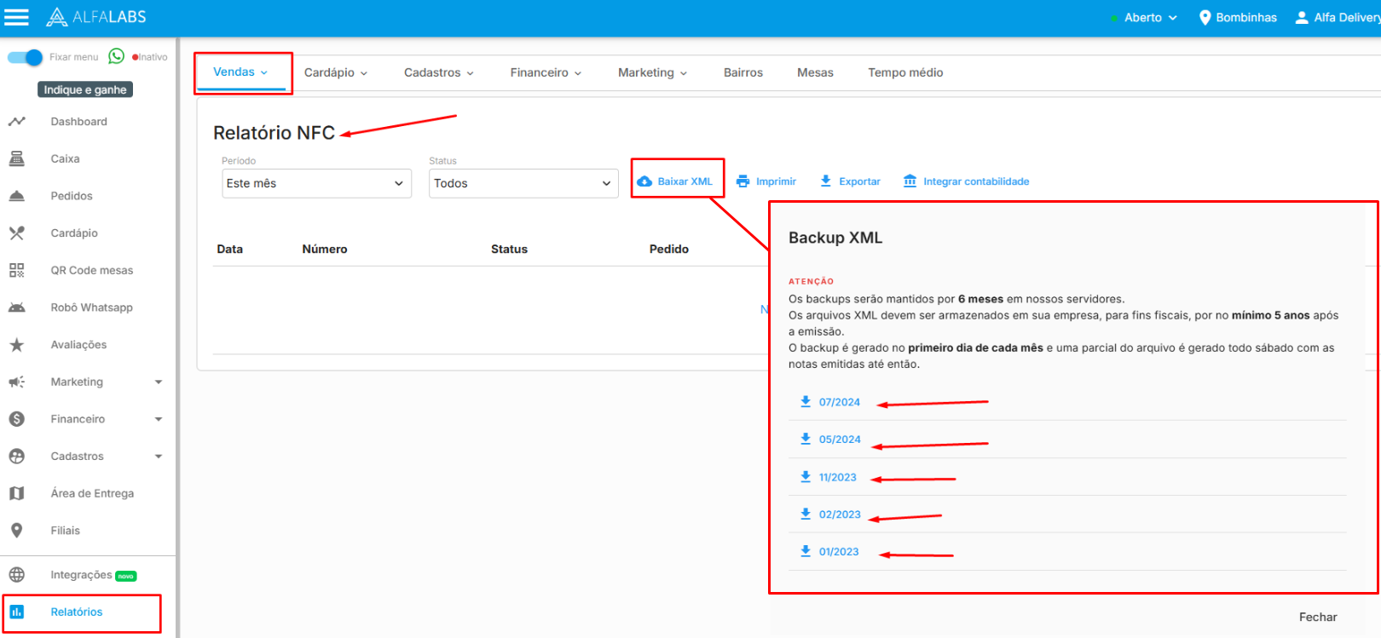1381x638 pixels.
Task: Toggle the Fixar menu switch
Action: click(x=26, y=57)
